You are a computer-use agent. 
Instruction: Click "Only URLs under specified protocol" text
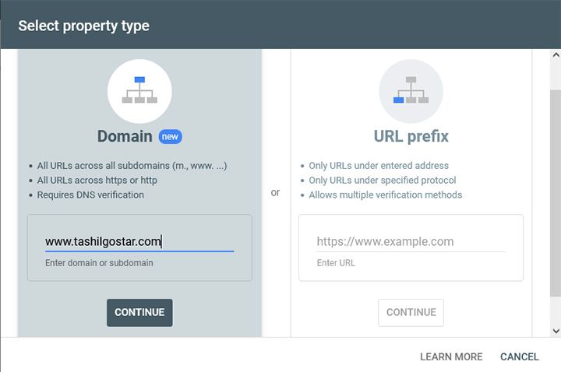pos(382,181)
